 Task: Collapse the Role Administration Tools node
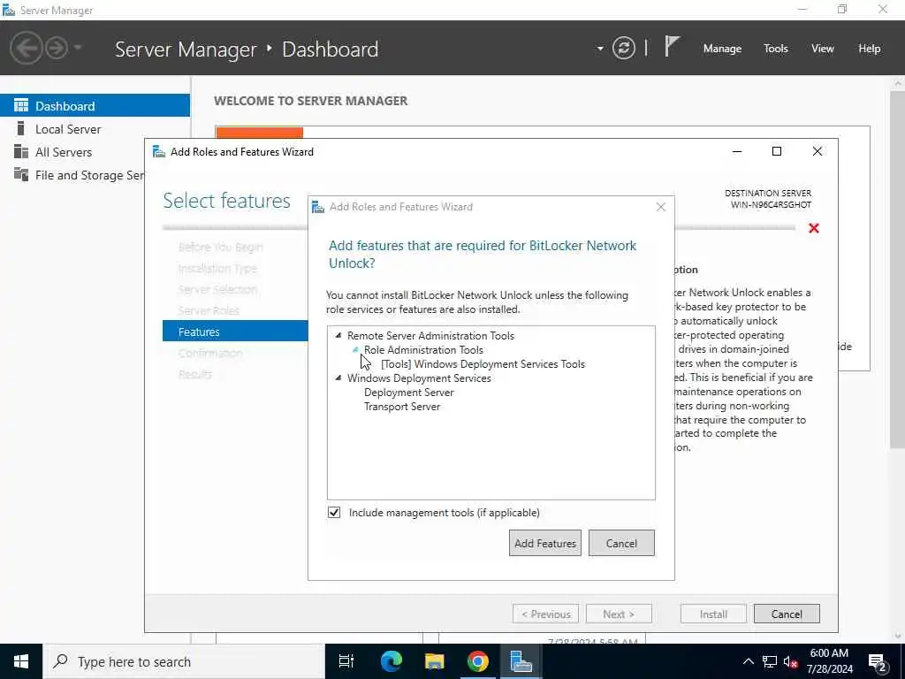coord(355,349)
